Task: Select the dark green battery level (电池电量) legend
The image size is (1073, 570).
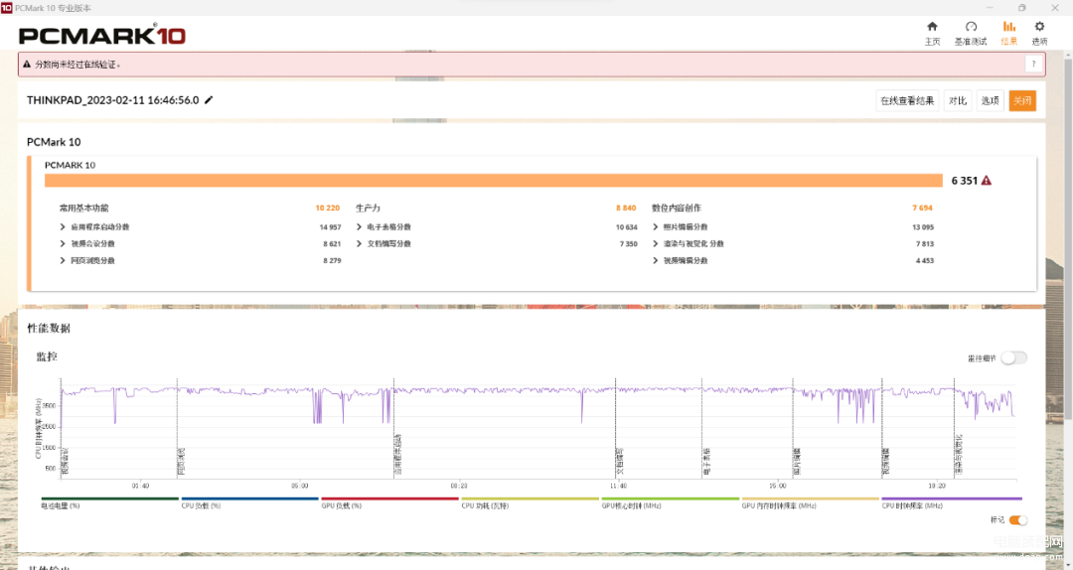Action: [x=109, y=502]
